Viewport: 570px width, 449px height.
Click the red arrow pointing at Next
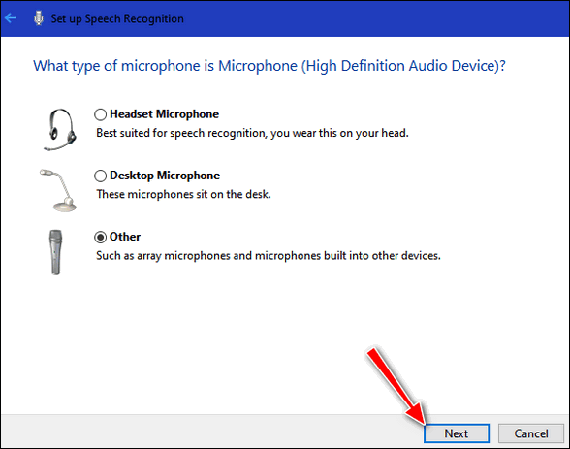coord(397,386)
